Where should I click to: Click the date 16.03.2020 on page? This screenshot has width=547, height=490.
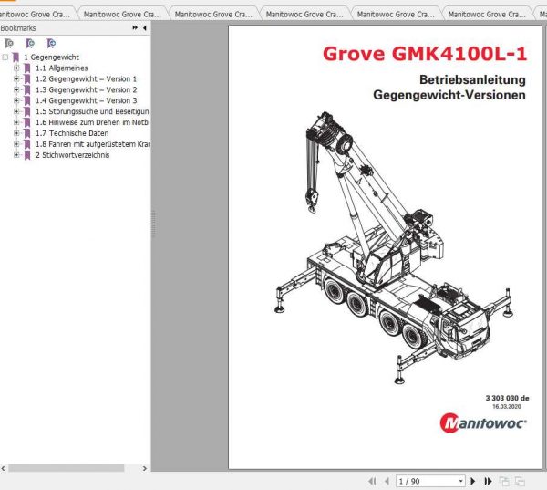click(x=507, y=407)
